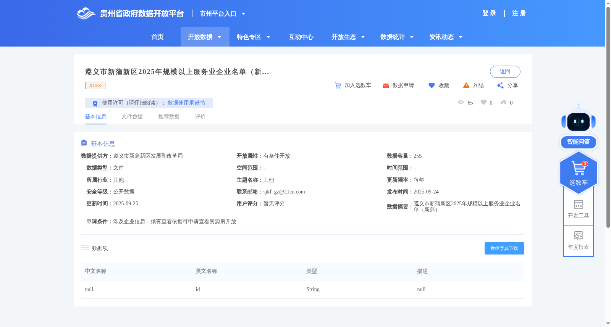Click the shopping cart icon beside 加入选数车

tap(338, 85)
